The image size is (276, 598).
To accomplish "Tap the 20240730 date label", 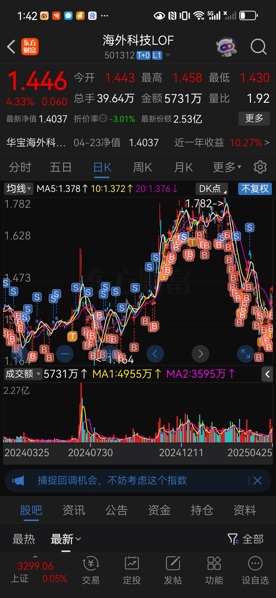I will pyautogui.click(x=90, y=453).
